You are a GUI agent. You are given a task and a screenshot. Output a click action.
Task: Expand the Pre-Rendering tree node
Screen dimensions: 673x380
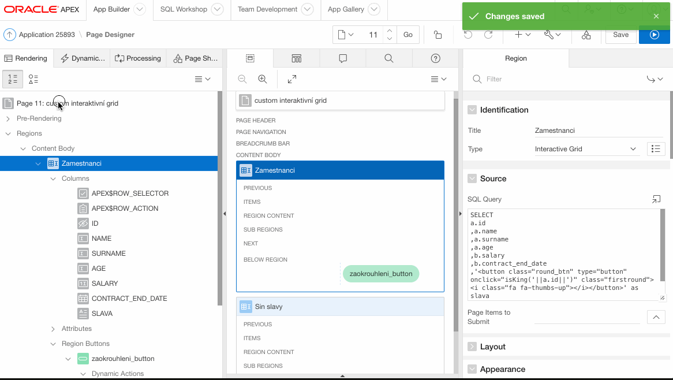(8, 118)
